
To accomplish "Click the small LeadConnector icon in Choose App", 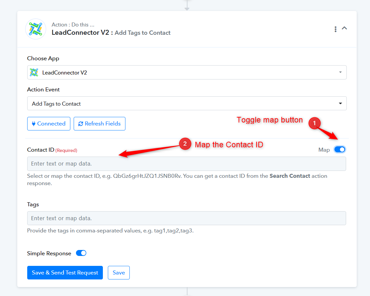I will pyautogui.click(x=34, y=72).
